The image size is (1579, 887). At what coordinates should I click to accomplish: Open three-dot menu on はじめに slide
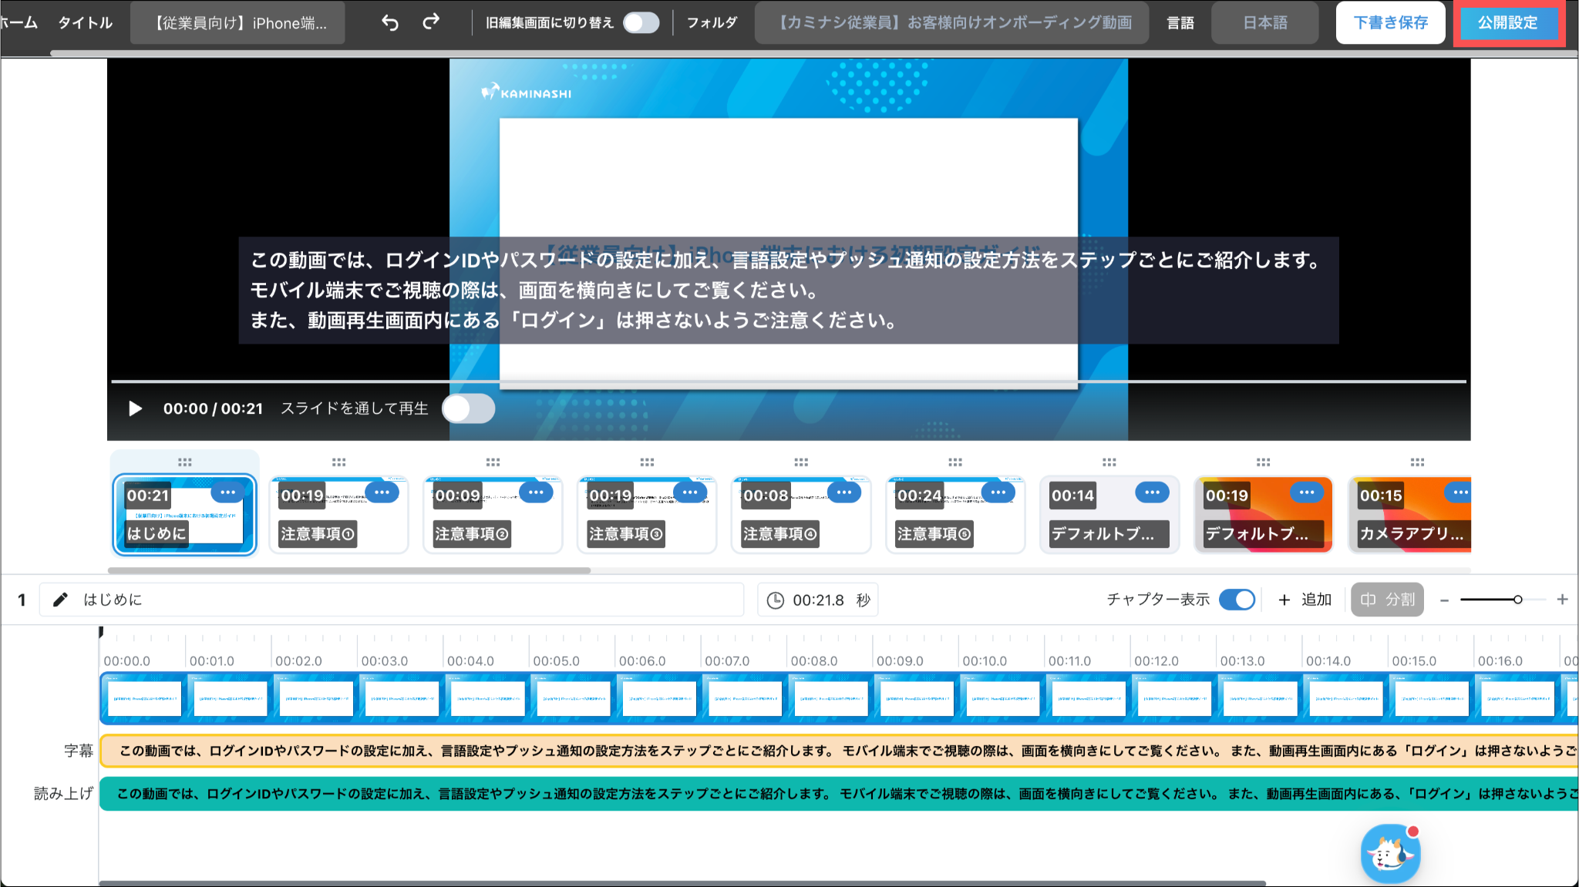[227, 492]
